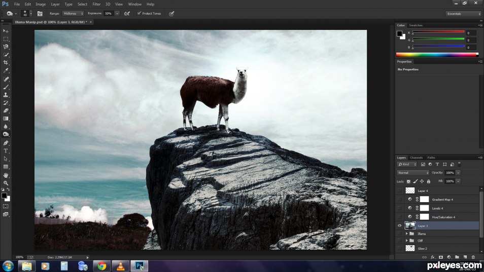Create a new layer
Screen dimensions: 484x272
click(465, 257)
